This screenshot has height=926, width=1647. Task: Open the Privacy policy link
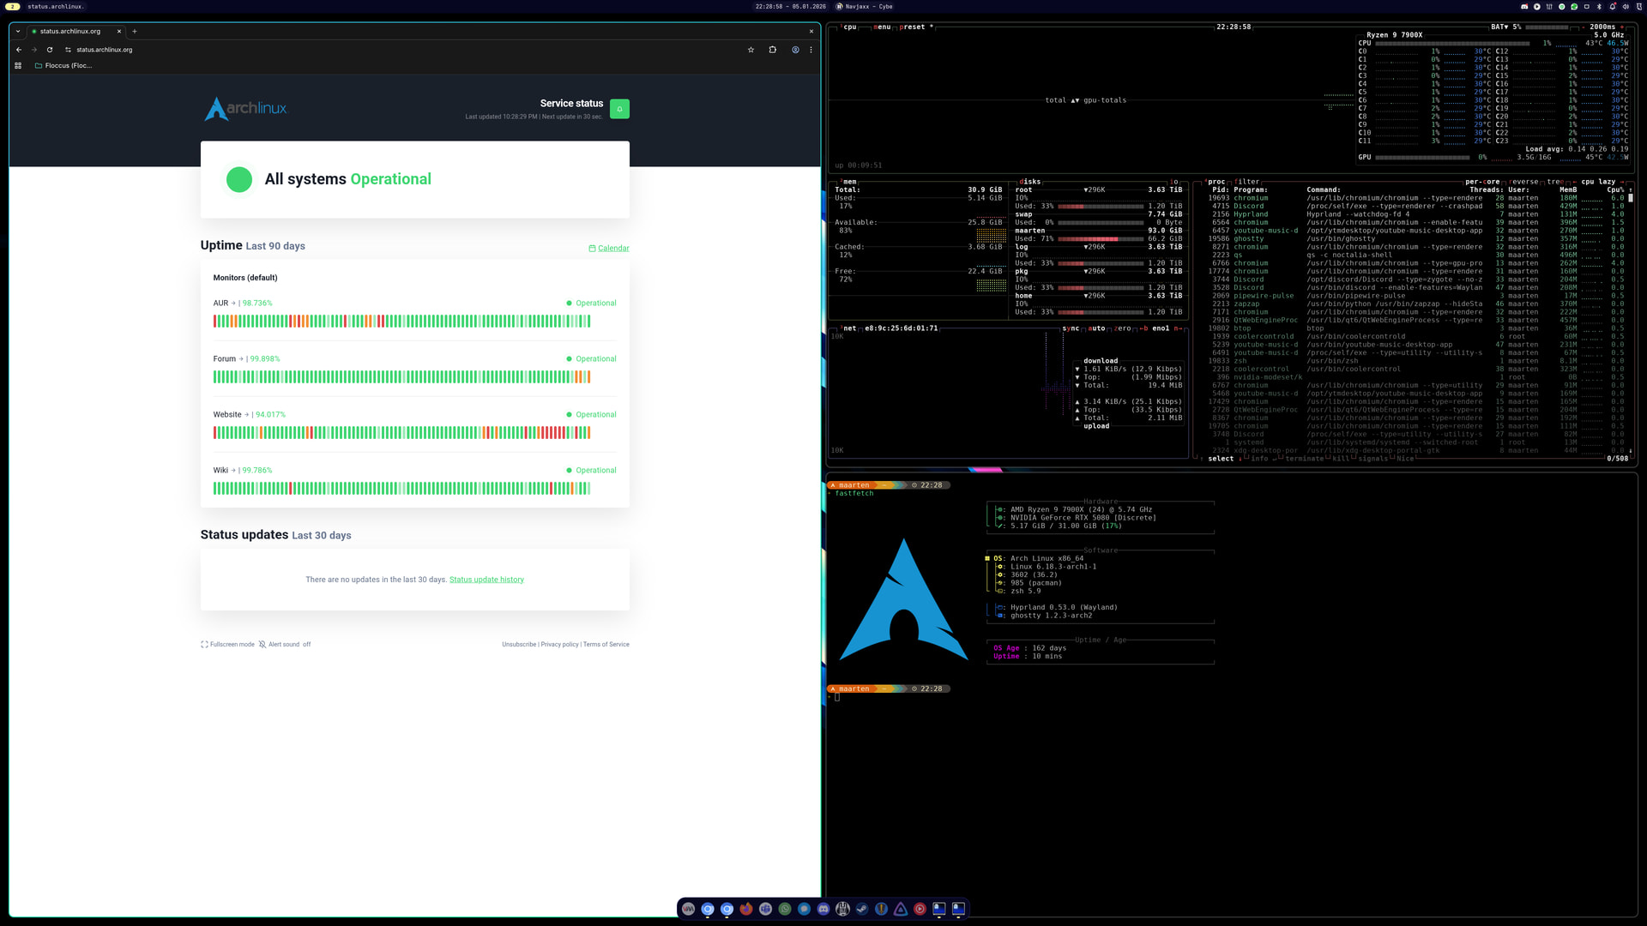(x=559, y=645)
